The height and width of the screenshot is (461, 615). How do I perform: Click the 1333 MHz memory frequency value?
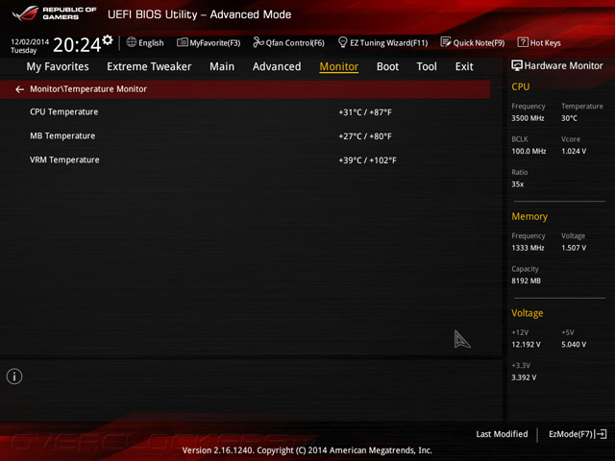point(528,248)
